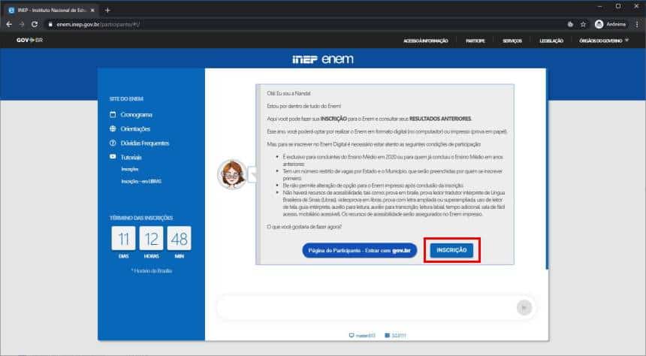646x356 pixels.
Task: Open the Participe menu item
Action: click(475, 41)
